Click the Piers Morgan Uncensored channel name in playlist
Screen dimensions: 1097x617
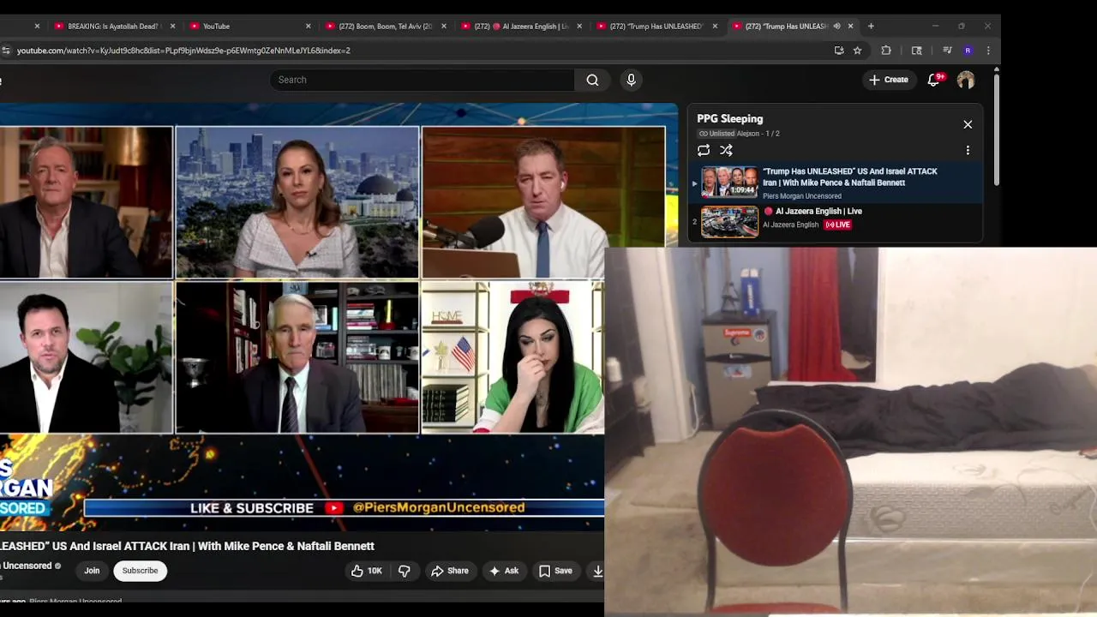tap(802, 196)
